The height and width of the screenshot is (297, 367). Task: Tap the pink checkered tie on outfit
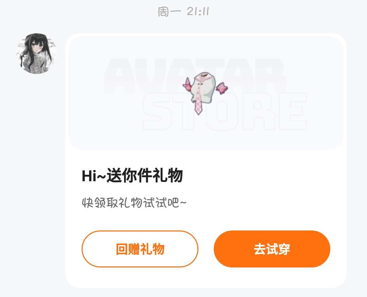coord(199,100)
